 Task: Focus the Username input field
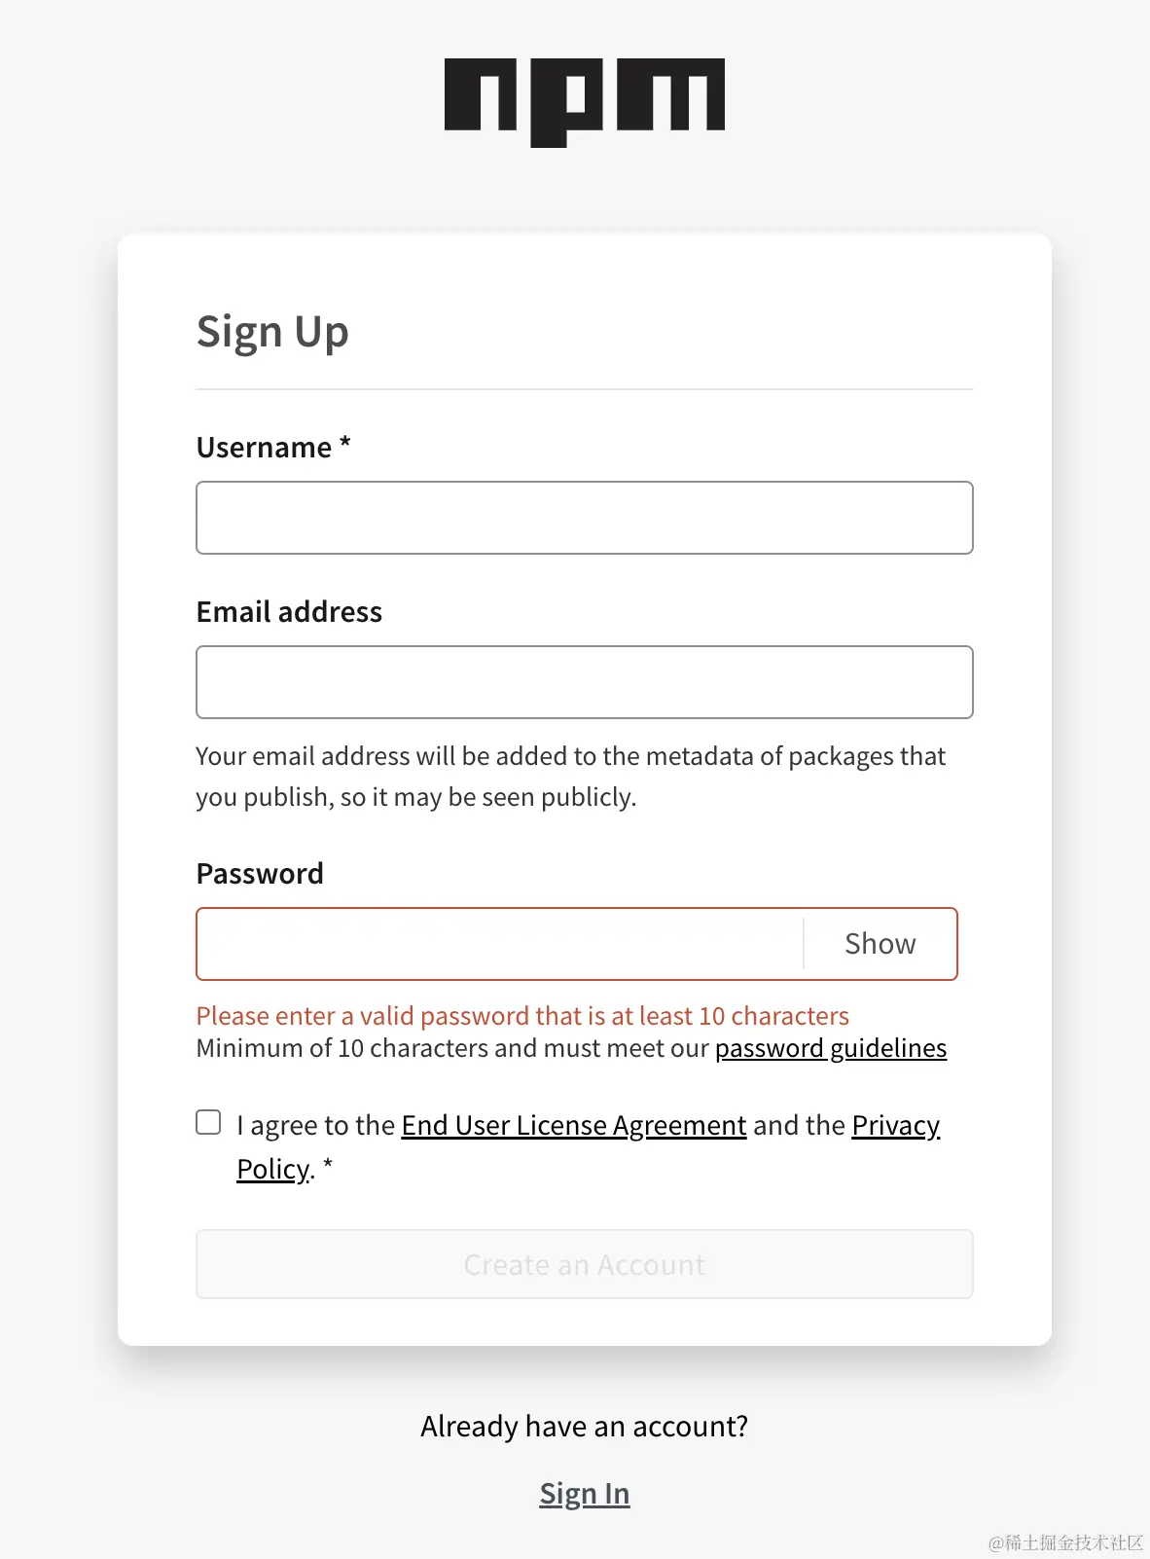[x=584, y=518]
